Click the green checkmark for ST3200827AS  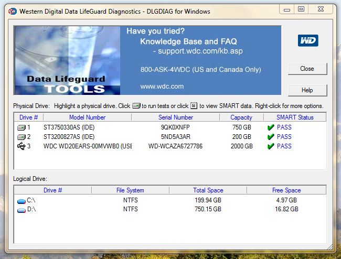[271, 137]
